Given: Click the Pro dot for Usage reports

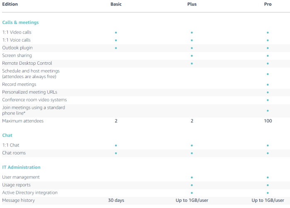Looking at the screenshot, I should 268,185.
